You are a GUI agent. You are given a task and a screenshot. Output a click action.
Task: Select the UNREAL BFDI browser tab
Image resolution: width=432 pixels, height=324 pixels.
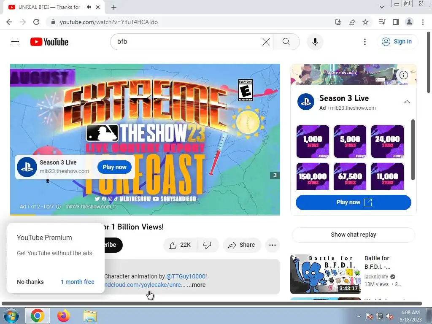(54, 7)
